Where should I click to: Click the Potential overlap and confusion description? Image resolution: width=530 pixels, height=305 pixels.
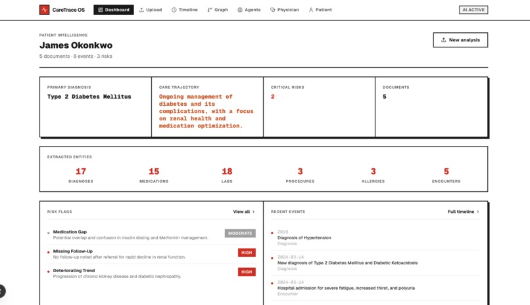click(130, 238)
